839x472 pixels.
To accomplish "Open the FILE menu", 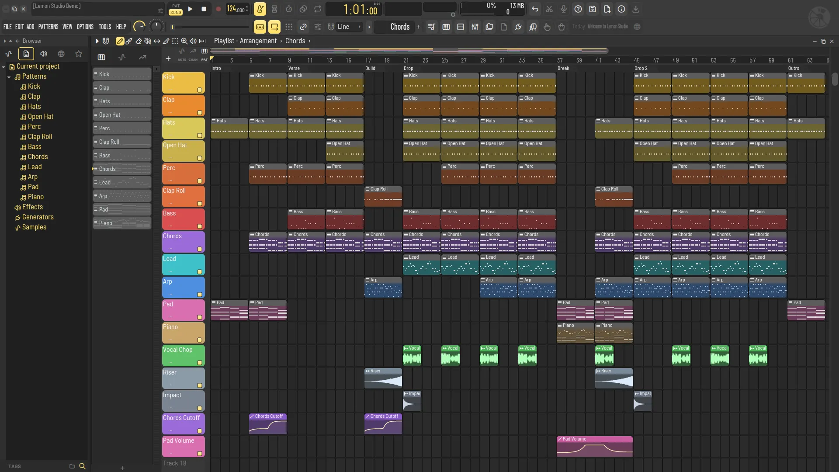I will click(x=7, y=27).
